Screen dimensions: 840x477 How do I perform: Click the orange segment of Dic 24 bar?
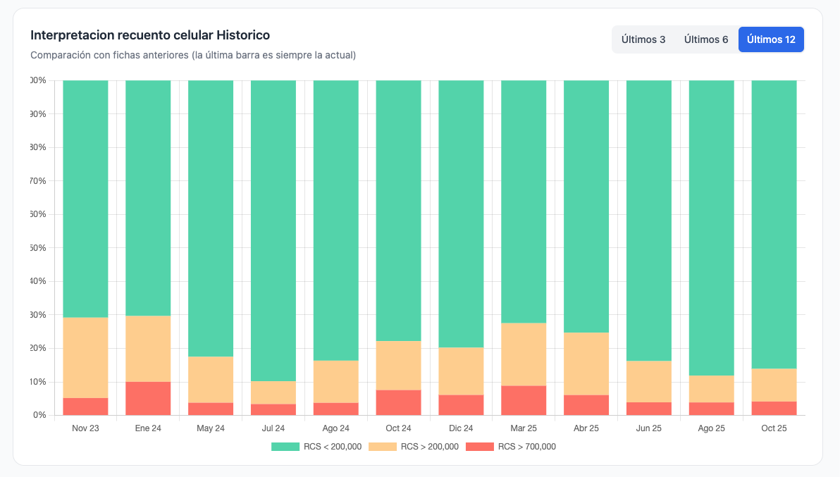coord(462,371)
